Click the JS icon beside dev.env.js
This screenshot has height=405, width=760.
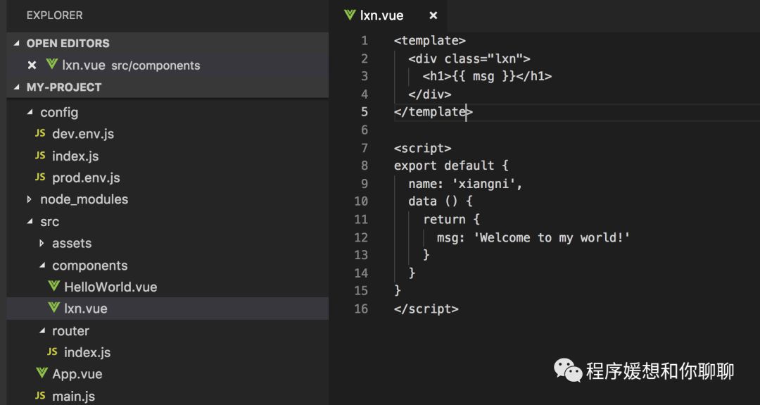pos(40,134)
